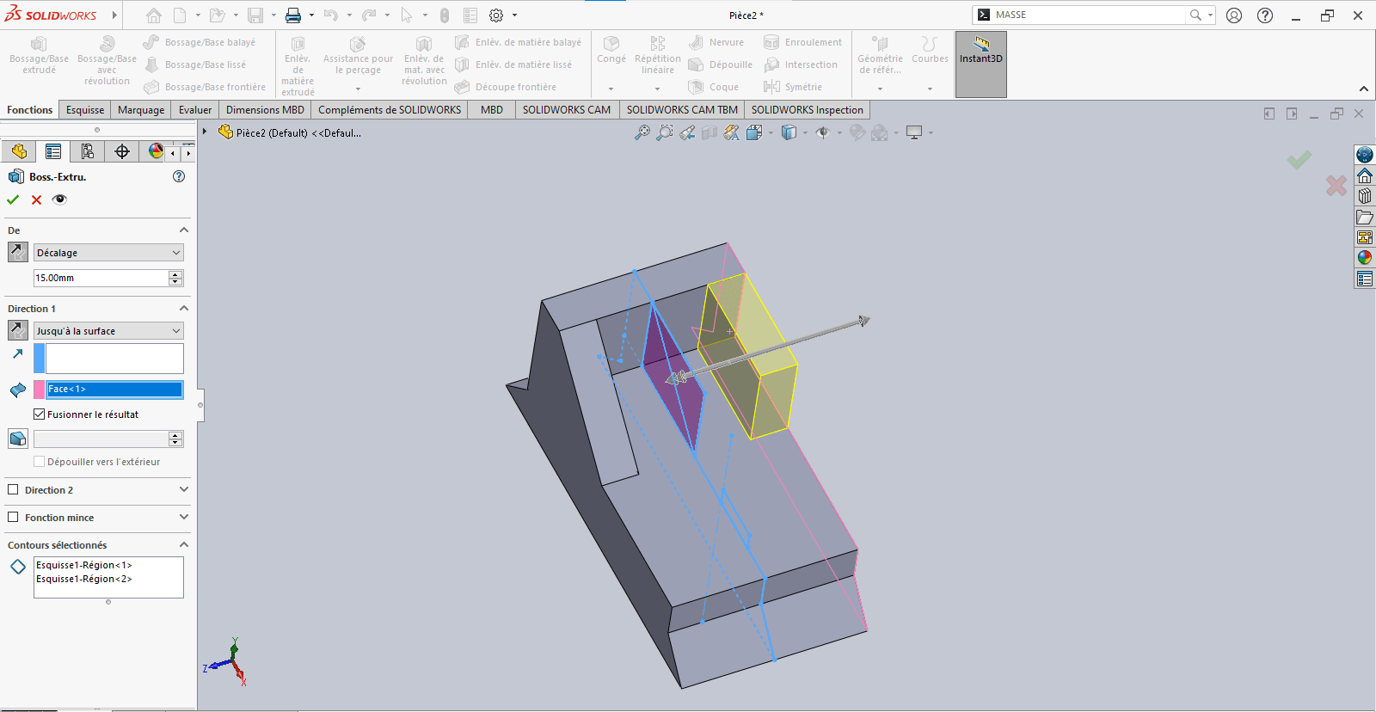Viewport: 1376px width, 712px height.
Task: Click the pink face color swatch
Action: (39, 390)
